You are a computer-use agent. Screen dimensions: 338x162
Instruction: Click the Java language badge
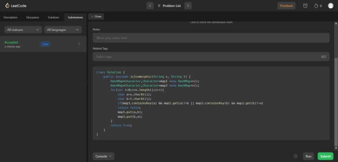(45, 44)
